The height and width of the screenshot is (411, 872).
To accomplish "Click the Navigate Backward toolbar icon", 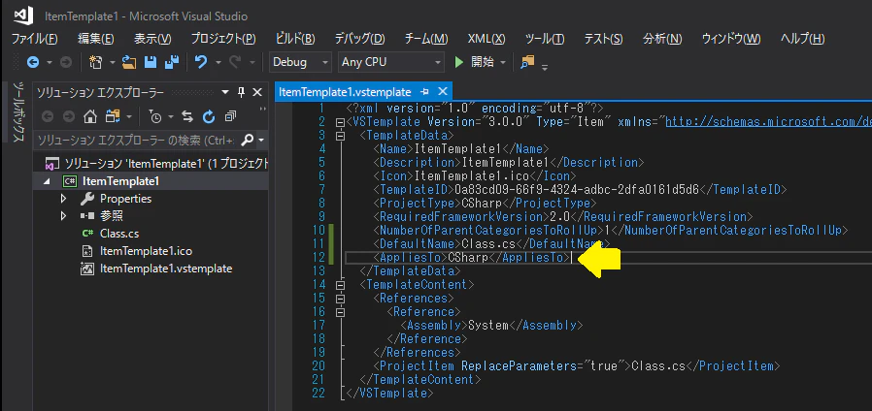I will (33, 63).
